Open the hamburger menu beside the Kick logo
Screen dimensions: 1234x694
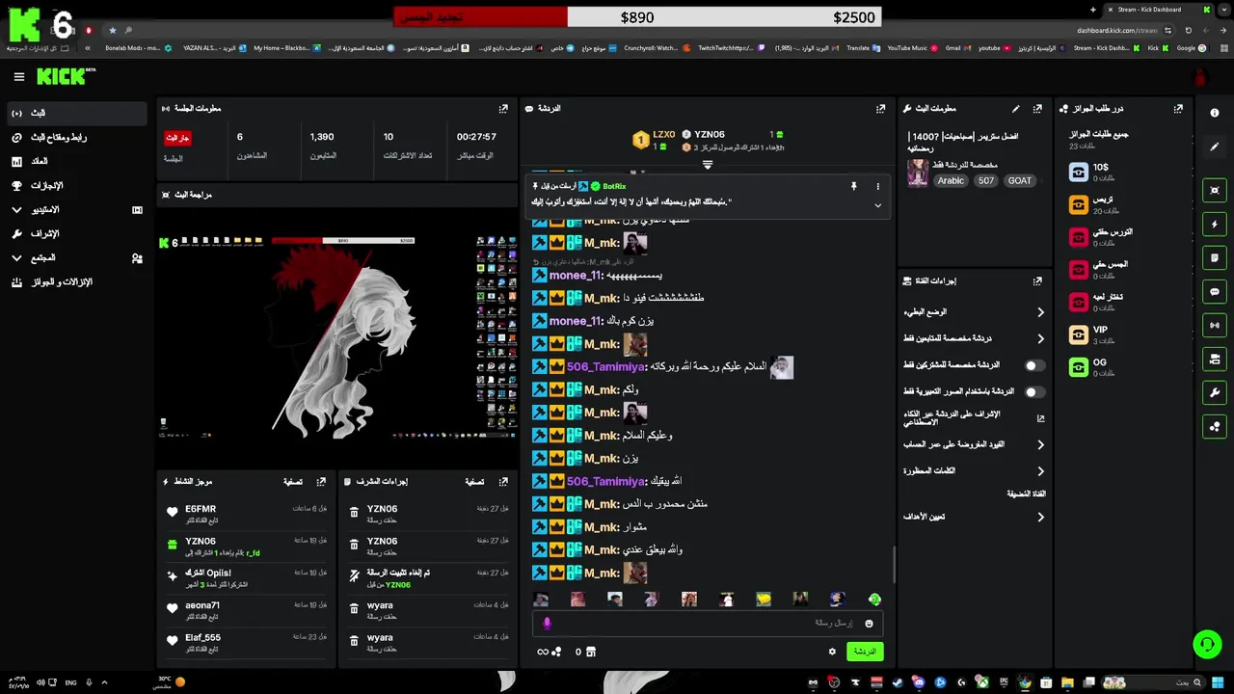[18, 77]
